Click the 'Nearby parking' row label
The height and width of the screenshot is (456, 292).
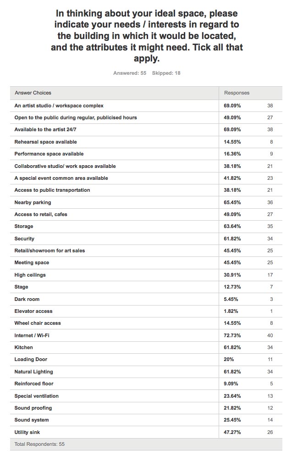[x=33, y=202]
